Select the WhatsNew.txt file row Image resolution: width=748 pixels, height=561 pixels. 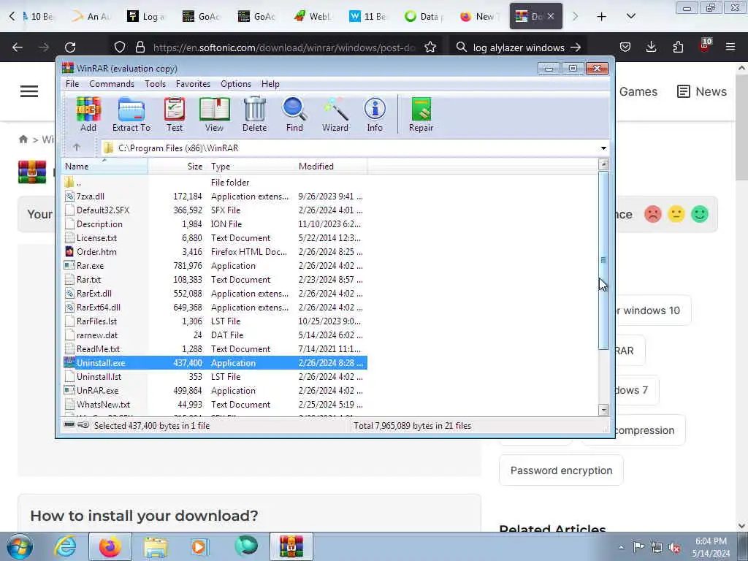coord(215,405)
